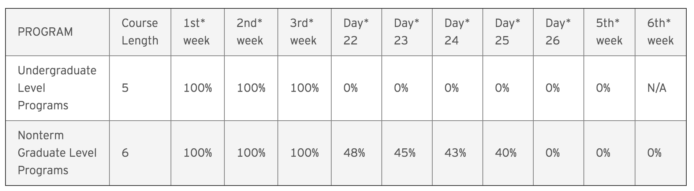The height and width of the screenshot is (191, 694).
Task: Click the Day* 25 column header
Action: (508, 32)
